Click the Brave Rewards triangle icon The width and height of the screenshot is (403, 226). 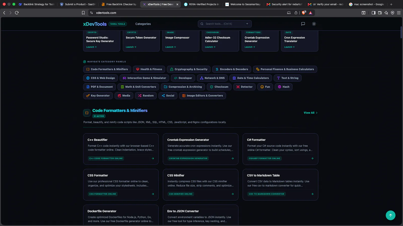click(311, 13)
